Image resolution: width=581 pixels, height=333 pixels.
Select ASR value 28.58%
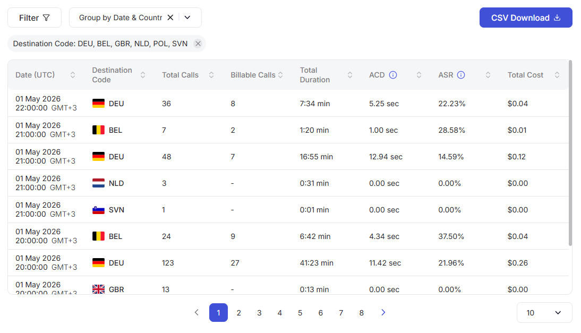click(x=452, y=130)
